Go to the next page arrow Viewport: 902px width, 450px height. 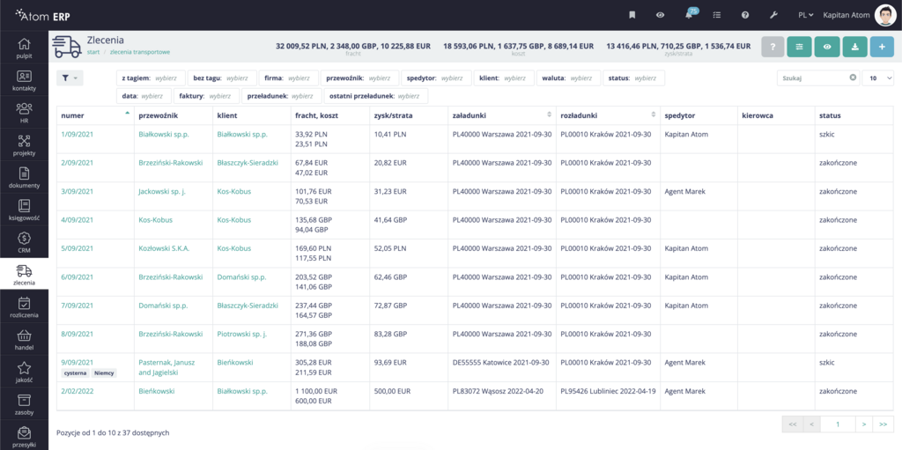(x=864, y=424)
